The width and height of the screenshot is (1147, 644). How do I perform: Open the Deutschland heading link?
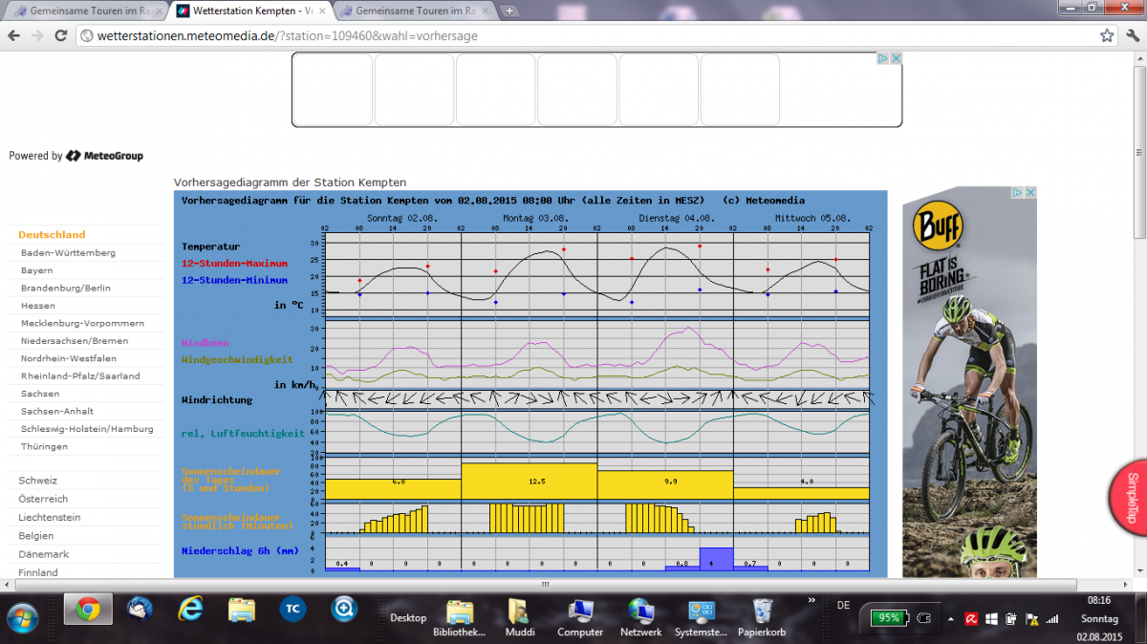52,234
